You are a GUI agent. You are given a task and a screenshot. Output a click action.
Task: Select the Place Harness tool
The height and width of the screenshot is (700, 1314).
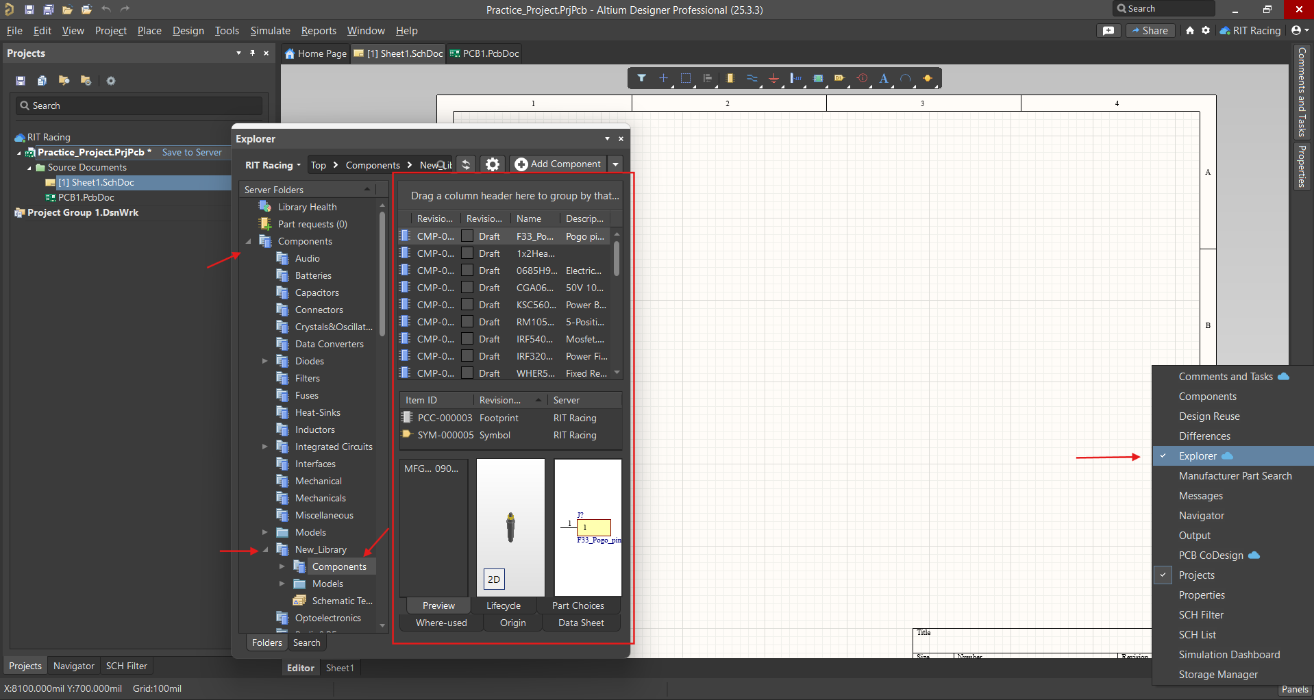tap(796, 78)
